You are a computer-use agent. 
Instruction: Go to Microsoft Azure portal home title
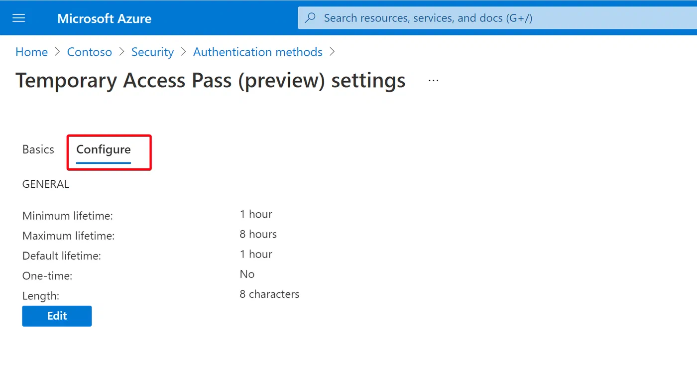104,18
